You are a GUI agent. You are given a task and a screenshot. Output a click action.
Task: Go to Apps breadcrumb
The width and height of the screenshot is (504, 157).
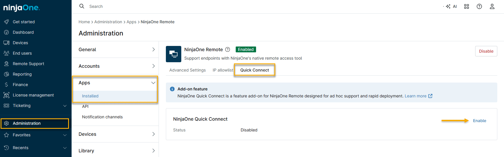132,22
